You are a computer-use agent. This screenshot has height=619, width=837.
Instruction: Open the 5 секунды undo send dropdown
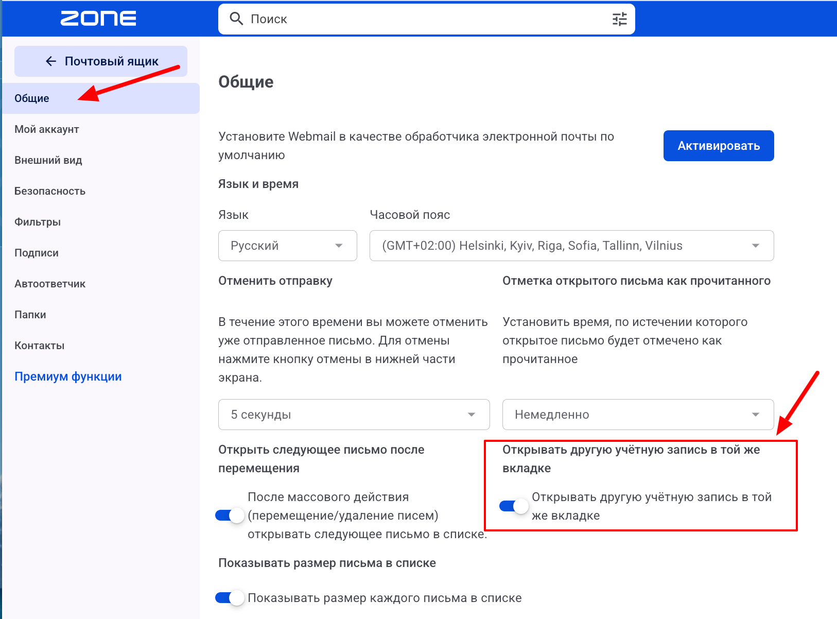click(x=354, y=415)
